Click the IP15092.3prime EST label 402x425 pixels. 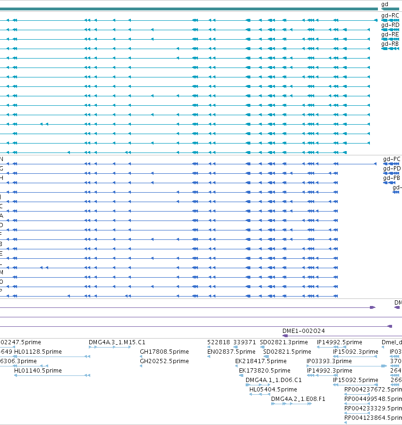point(356,352)
